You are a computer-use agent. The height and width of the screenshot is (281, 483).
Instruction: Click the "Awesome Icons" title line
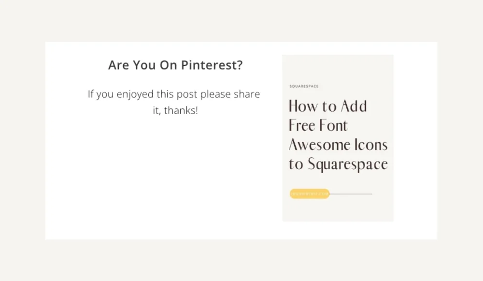338,145
